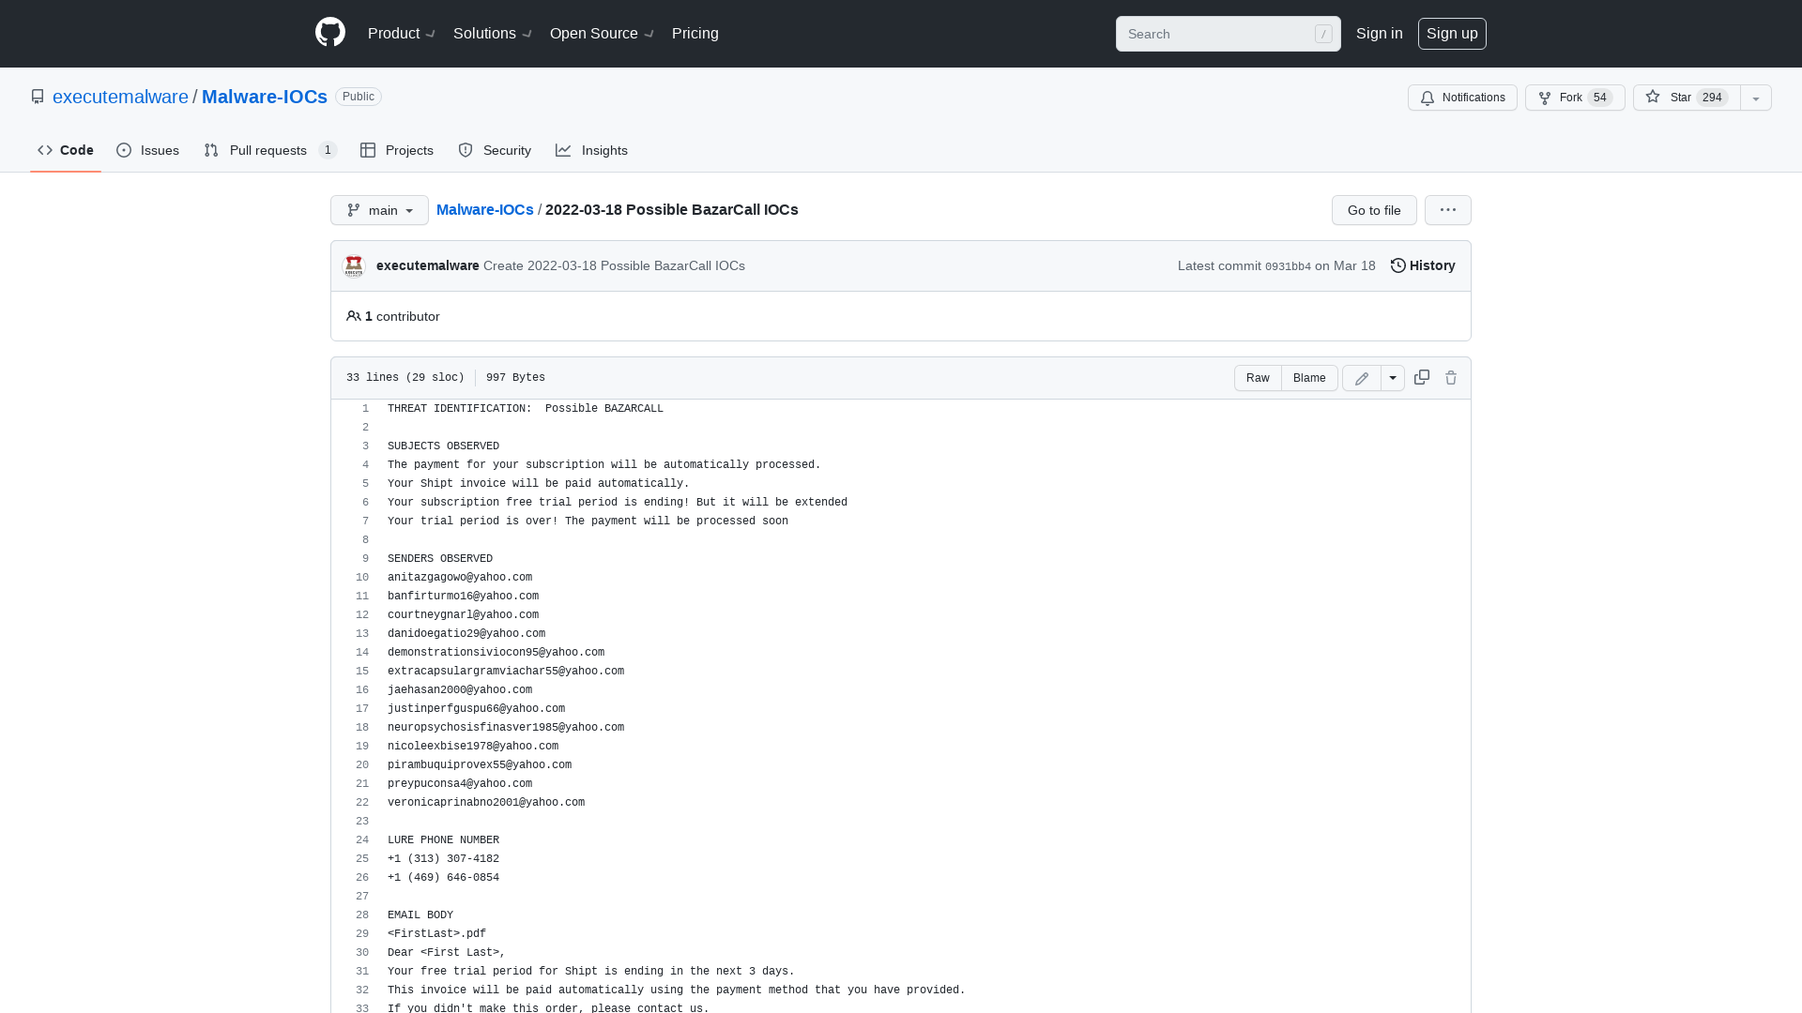Star the Malware-IOCs repository
The image size is (1802, 1013).
pos(1687,98)
